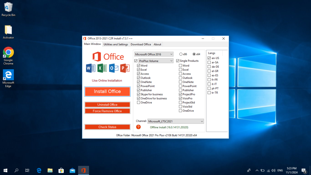This screenshot has width=311, height=175.
Task: Open taskbar Search magnifier
Action: coord(16,170)
